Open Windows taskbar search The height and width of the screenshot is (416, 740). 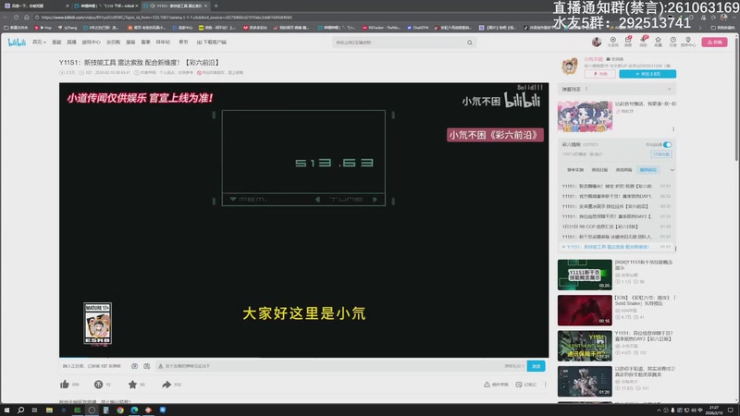(20, 410)
